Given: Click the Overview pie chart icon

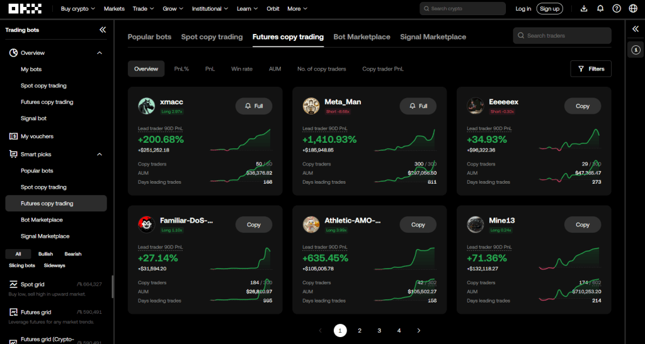Looking at the screenshot, I should (x=13, y=53).
